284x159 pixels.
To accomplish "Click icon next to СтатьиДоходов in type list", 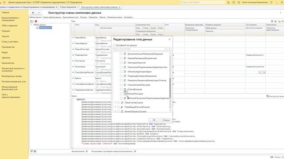I will (125, 89).
